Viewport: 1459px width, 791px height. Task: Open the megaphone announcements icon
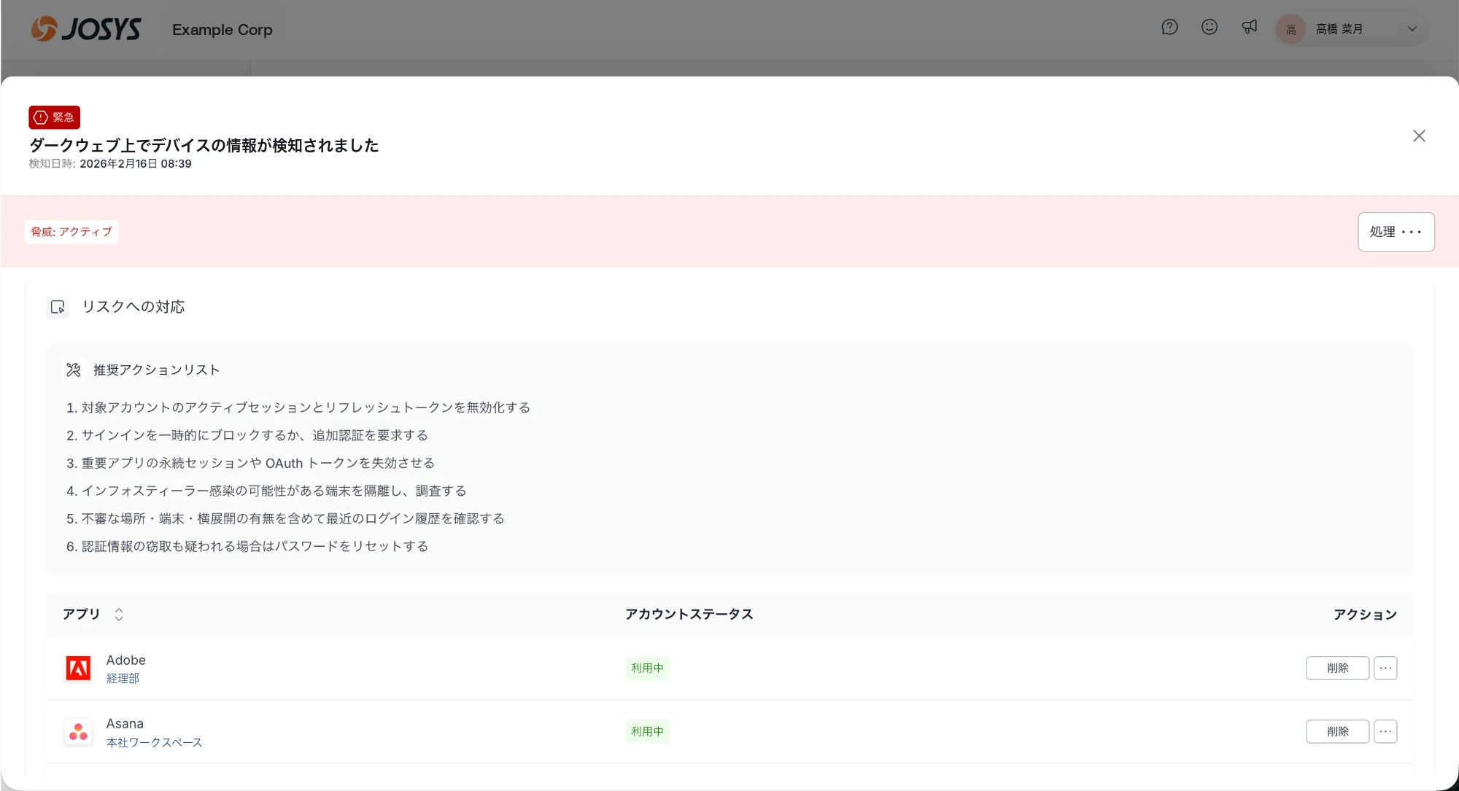[1250, 28]
